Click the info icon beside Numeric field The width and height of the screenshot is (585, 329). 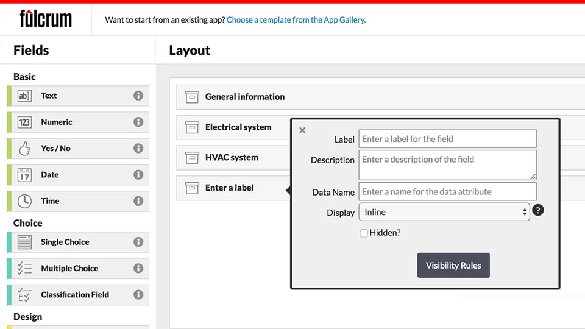point(138,122)
